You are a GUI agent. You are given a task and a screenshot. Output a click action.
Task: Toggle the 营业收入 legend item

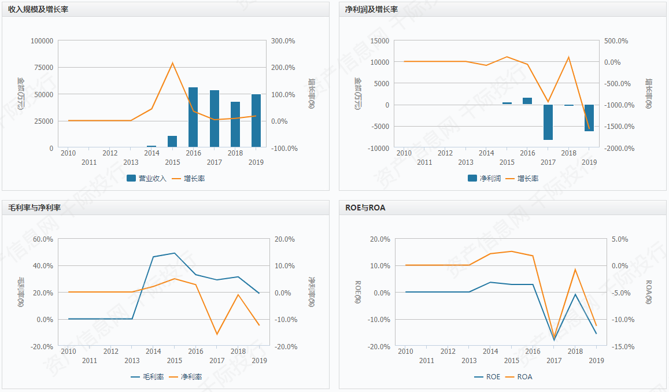coord(146,178)
